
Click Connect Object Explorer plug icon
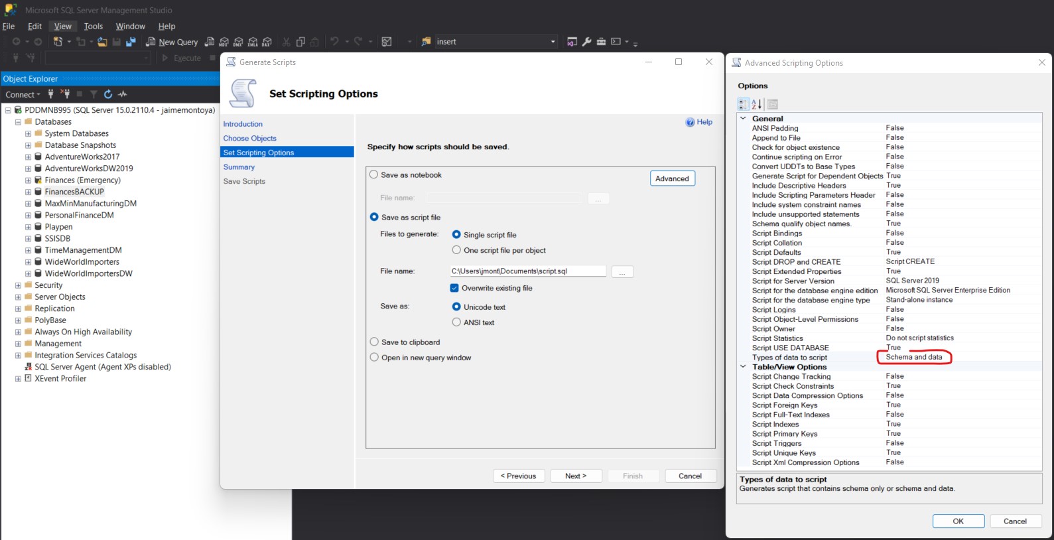[50, 94]
